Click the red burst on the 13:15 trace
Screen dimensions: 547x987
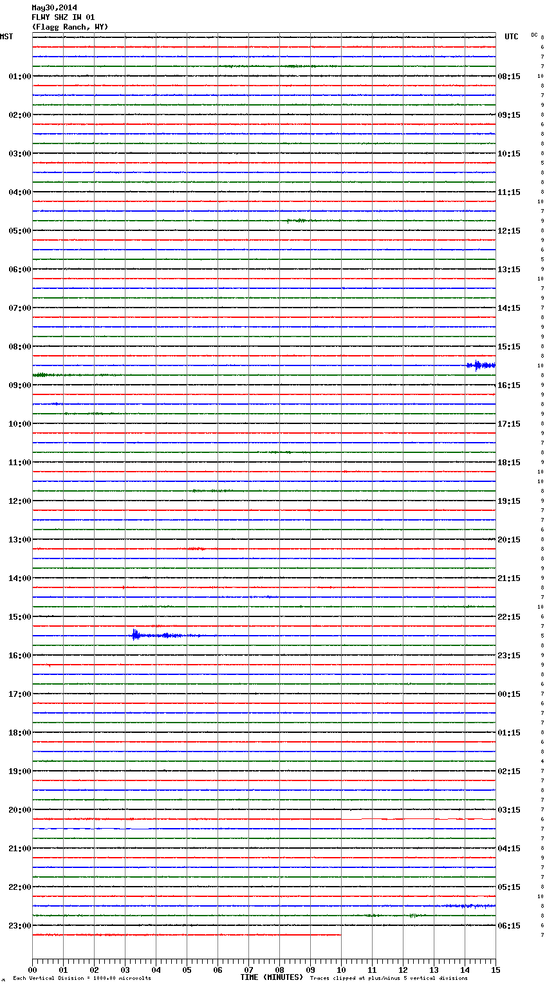pyautogui.click(x=196, y=549)
